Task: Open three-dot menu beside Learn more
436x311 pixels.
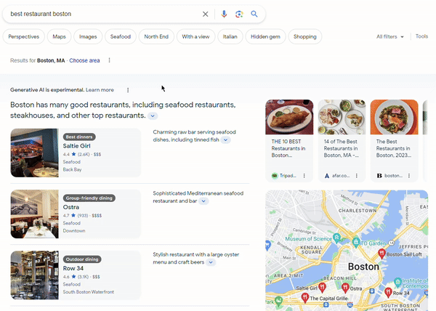Action: click(x=128, y=90)
